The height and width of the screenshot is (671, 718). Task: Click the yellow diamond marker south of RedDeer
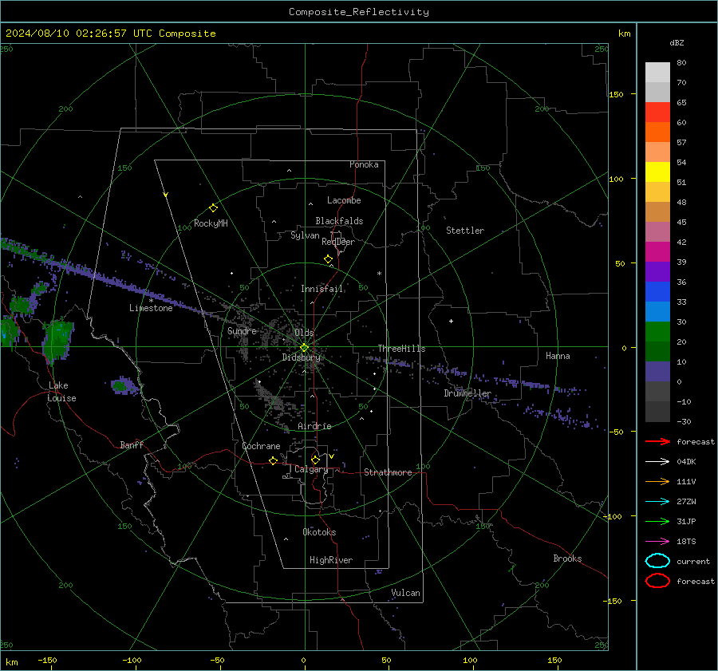(329, 259)
